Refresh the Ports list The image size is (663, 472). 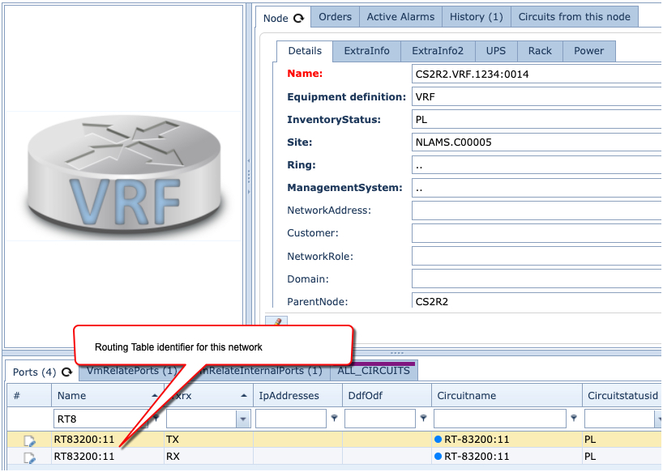coord(66,372)
